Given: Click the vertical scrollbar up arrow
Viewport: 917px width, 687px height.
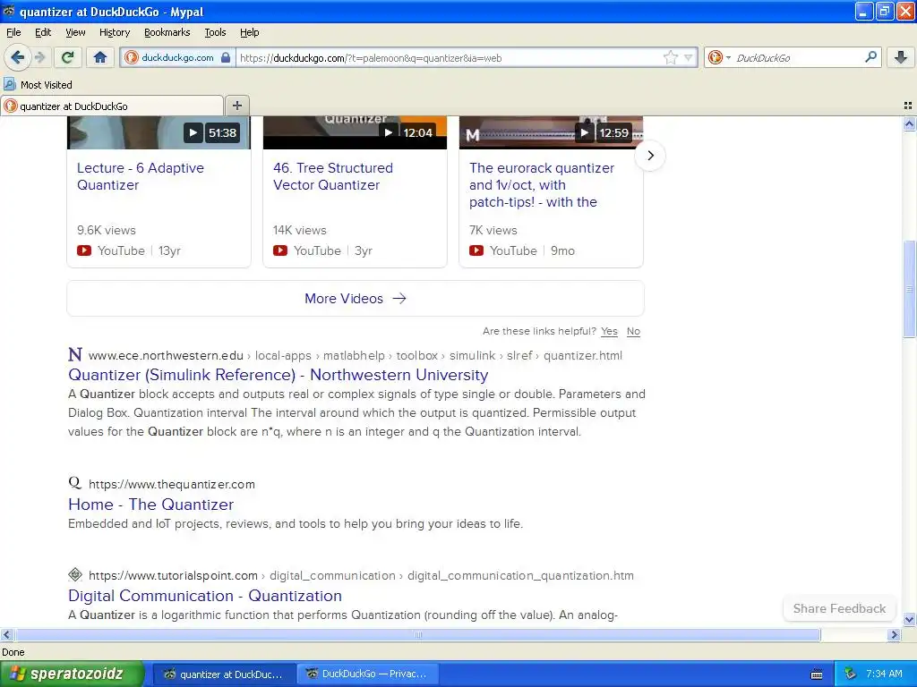Looking at the screenshot, I should 909,123.
